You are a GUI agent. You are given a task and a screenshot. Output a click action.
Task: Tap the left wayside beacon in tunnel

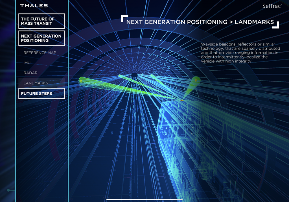pyautogui.click(x=81, y=81)
